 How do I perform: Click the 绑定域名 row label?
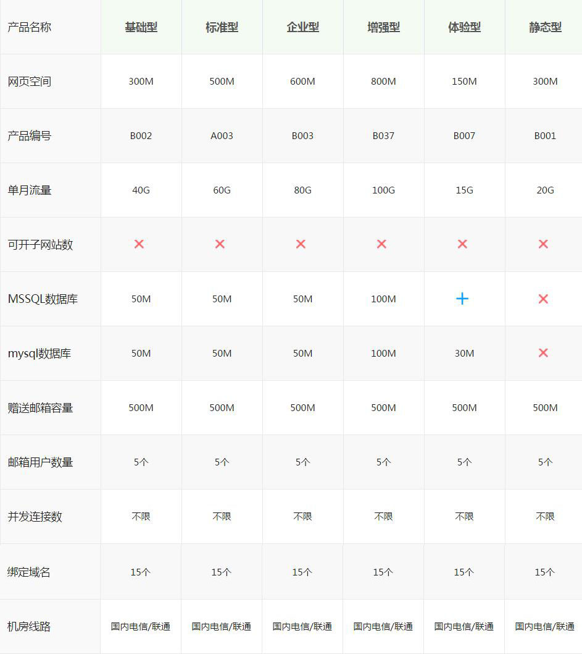pyautogui.click(x=29, y=572)
